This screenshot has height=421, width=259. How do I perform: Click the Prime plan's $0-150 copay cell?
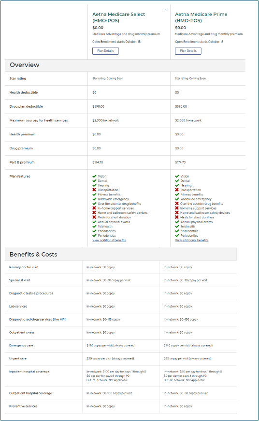181,319
